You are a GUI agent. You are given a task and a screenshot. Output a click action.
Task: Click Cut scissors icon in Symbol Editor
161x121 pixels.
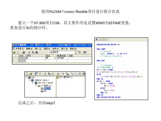click(x=29, y=52)
